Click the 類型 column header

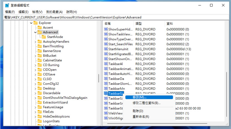[149, 23]
